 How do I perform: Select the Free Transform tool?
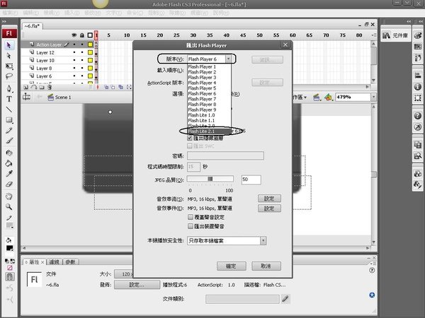(9, 66)
